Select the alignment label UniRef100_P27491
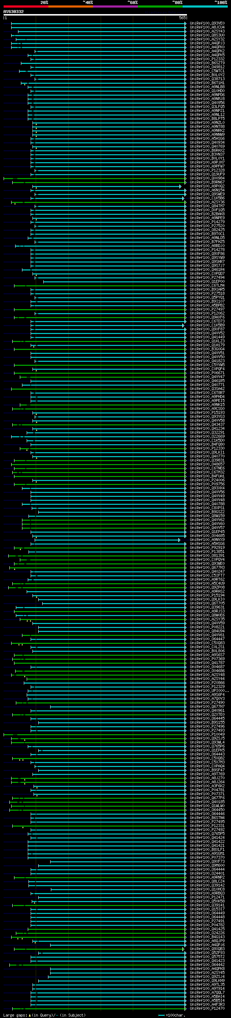 tap(207, 921)
